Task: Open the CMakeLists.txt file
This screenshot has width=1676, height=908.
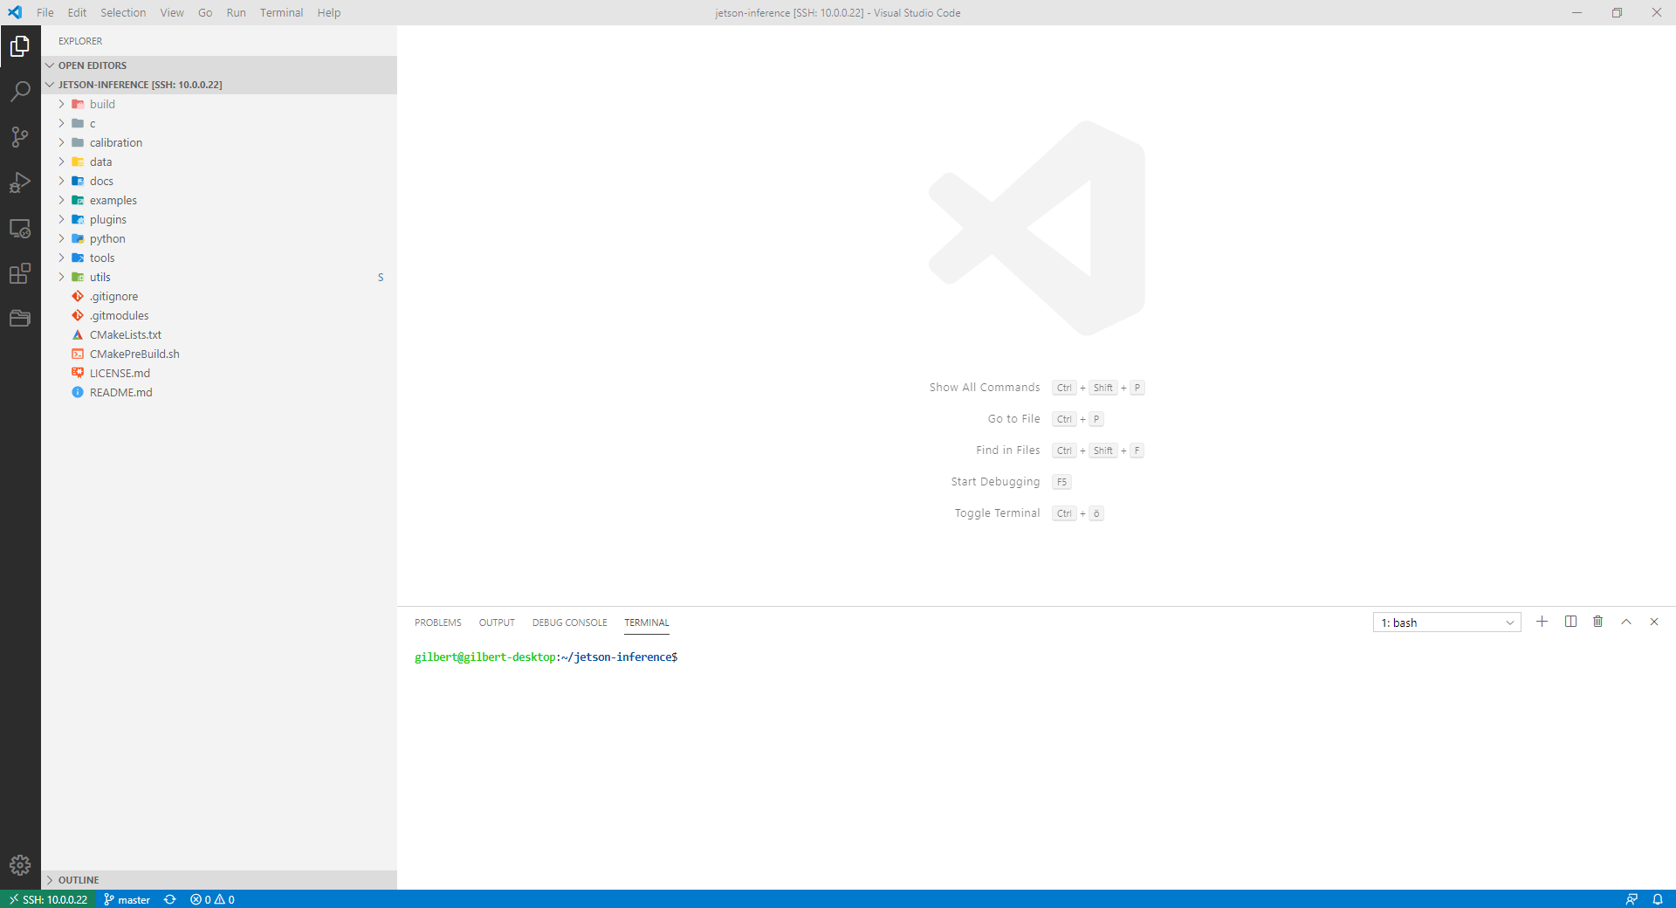Action: pos(219,334)
